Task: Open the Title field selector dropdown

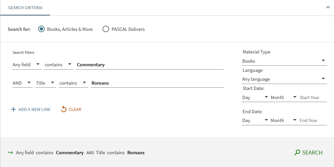Action: click(x=46, y=83)
